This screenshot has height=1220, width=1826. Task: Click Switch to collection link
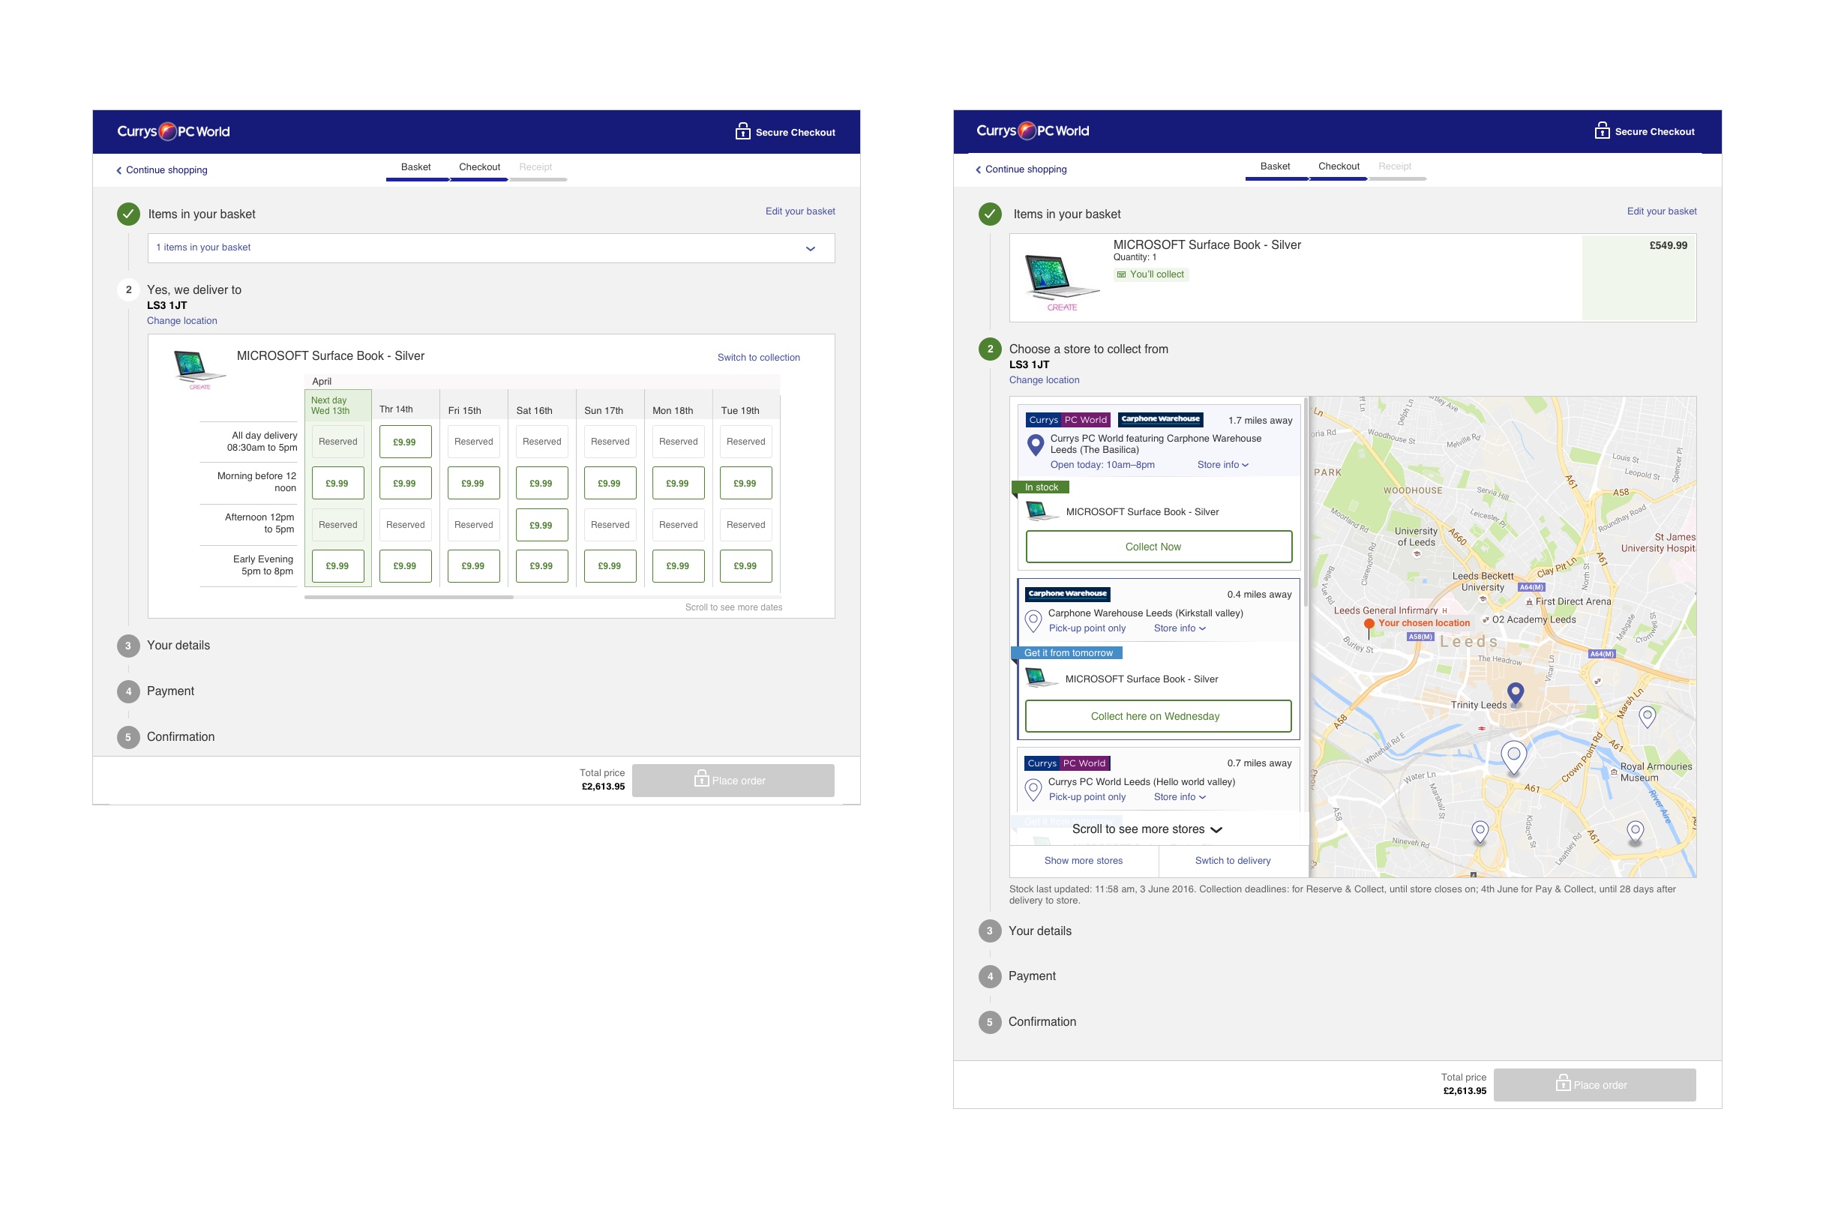759,358
